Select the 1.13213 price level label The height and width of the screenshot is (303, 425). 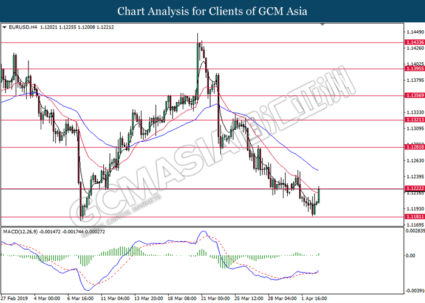tap(415, 119)
